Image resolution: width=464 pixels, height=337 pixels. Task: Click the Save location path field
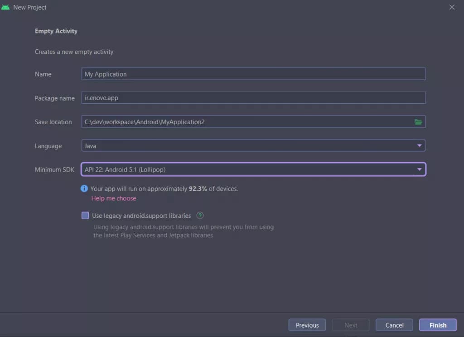pos(247,121)
